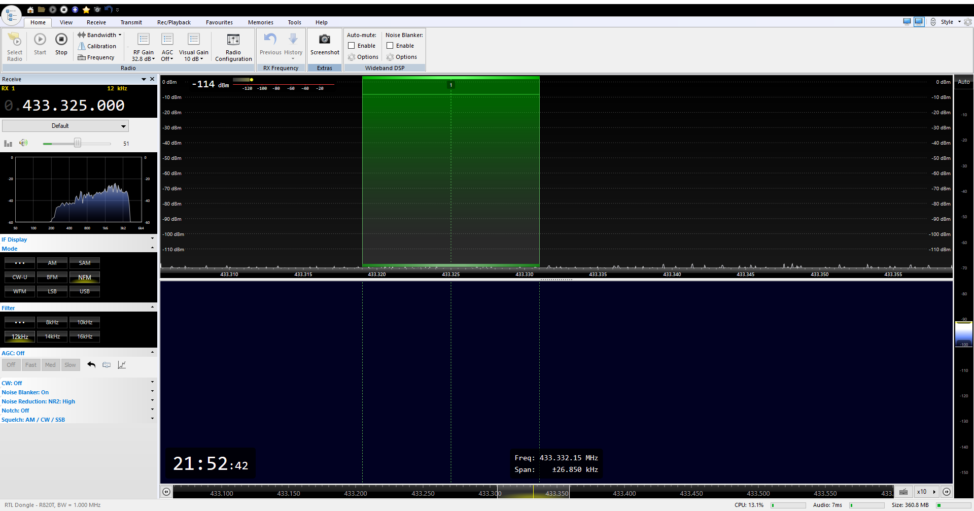The image size is (974, 511).
Task: Expand the IF Display section
Action: [x=79, y=240]
